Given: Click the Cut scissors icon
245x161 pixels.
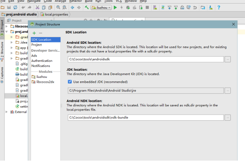Looking at the screenshot, I should click(x=37, y=8).
